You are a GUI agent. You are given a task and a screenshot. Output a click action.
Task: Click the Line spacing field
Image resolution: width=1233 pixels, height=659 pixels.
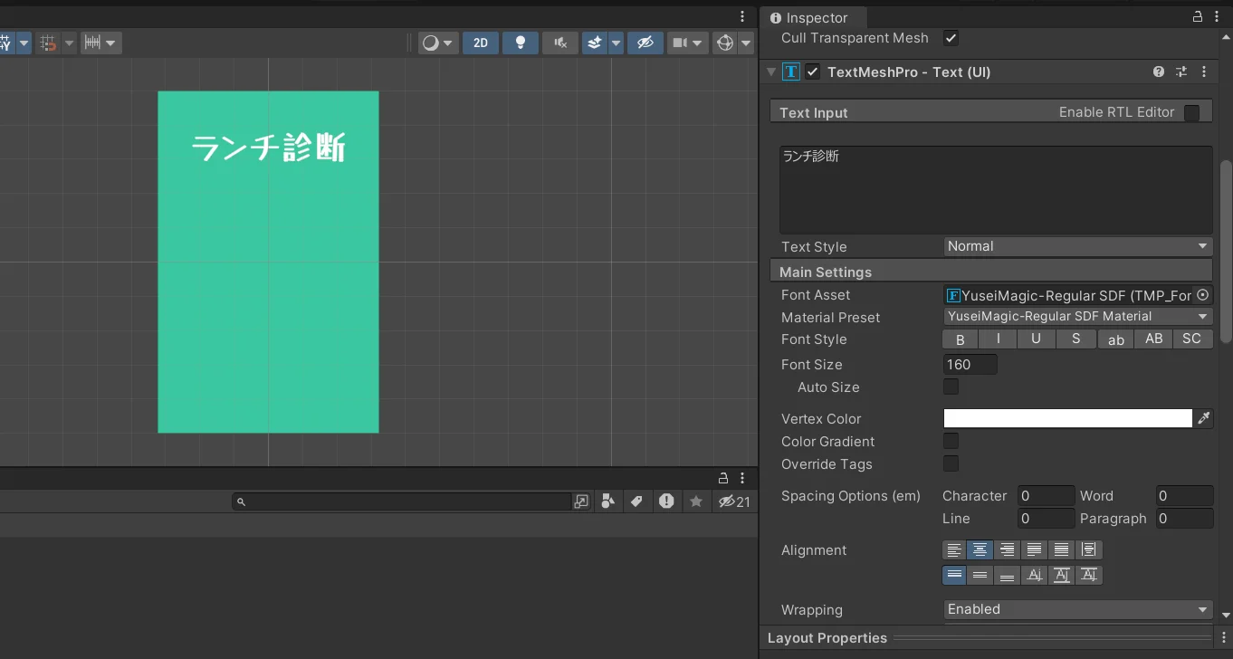click(x=1046, y=519)
